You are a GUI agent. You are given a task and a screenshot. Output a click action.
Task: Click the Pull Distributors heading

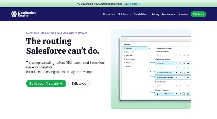click(161, 82)
